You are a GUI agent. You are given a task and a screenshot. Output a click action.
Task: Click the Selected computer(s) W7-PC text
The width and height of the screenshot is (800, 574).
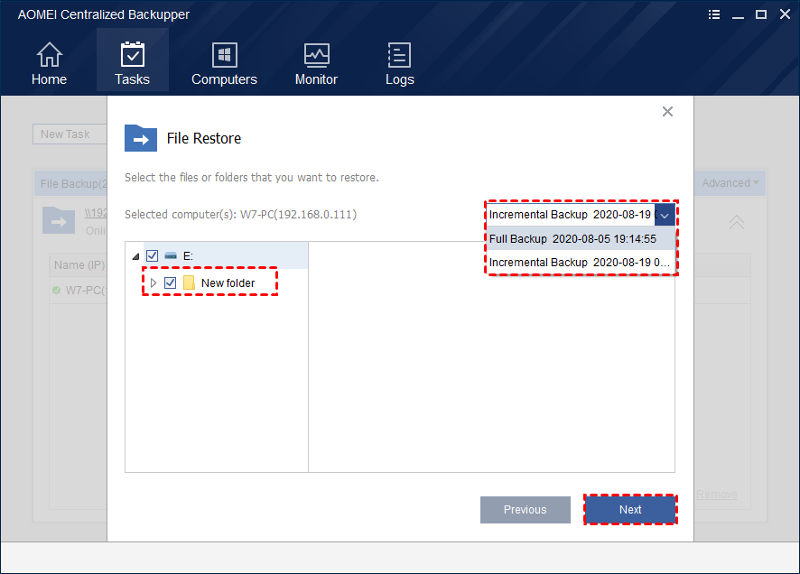point(240,215)
